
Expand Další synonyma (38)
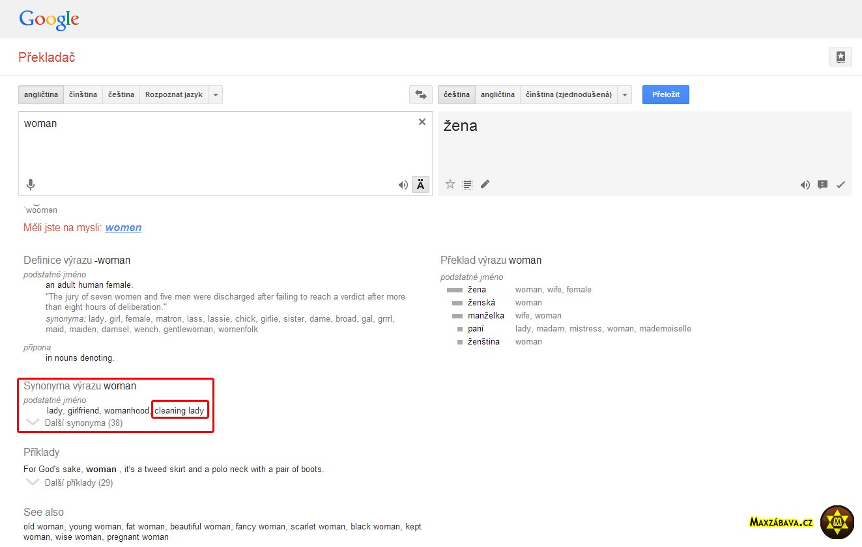click(83, 423)
